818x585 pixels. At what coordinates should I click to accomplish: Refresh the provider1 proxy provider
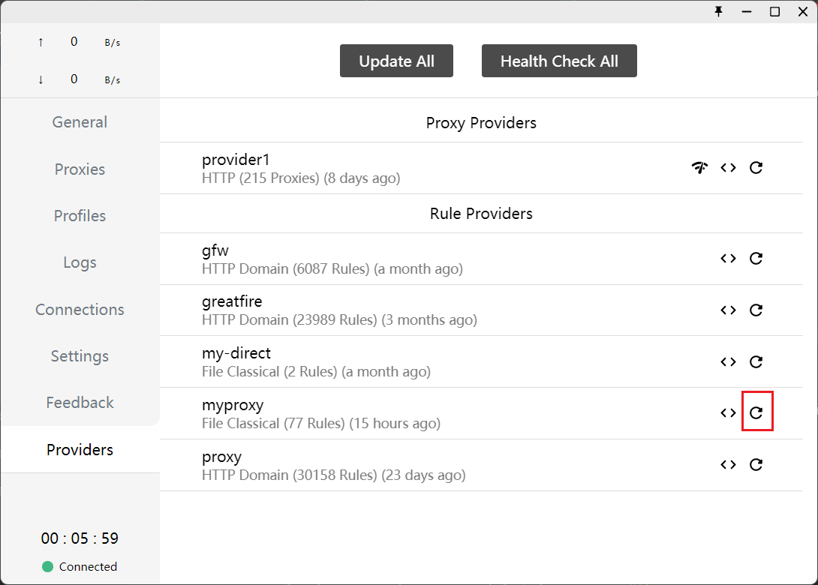[756, 167]
